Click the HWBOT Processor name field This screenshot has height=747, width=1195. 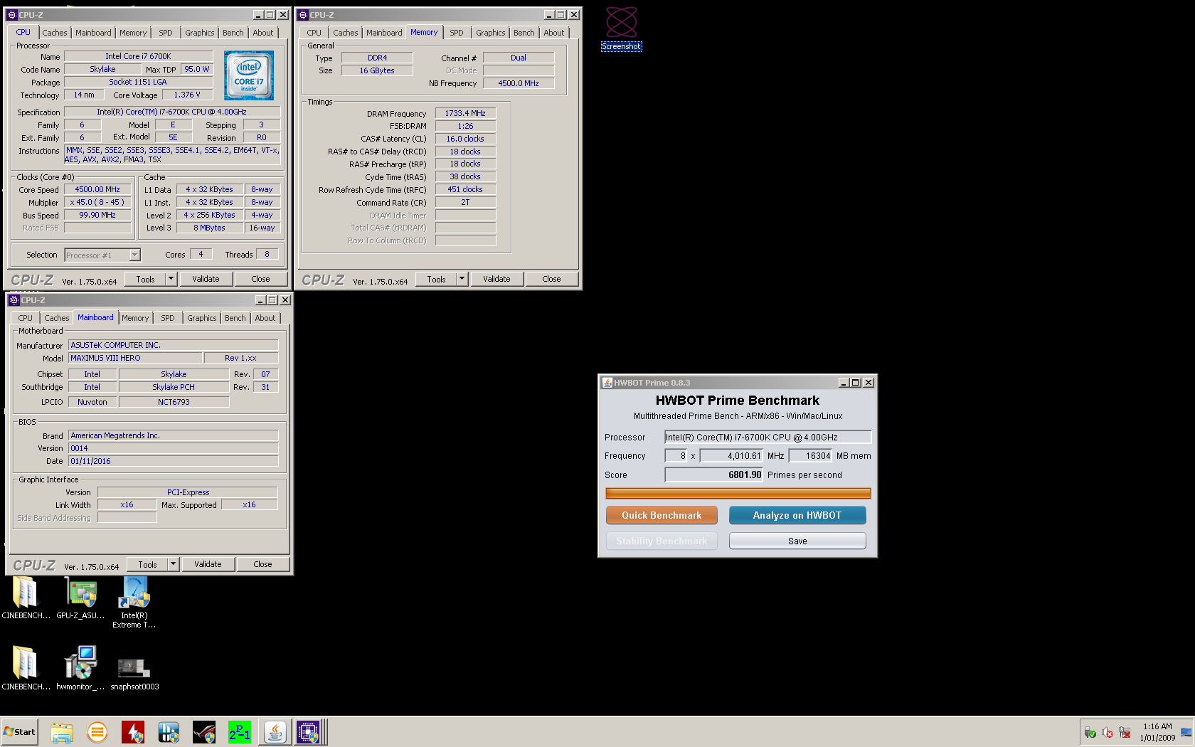tap(768, 438)
